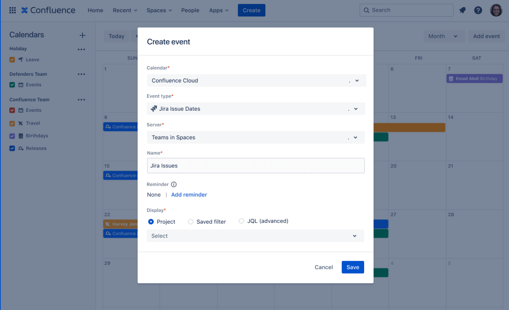Image resolution: width=509 pixels, height=310 pixels.
Task: Open the Harvey travel event on the 22nd
Action: pyautogui.click(x=120, y=224)
